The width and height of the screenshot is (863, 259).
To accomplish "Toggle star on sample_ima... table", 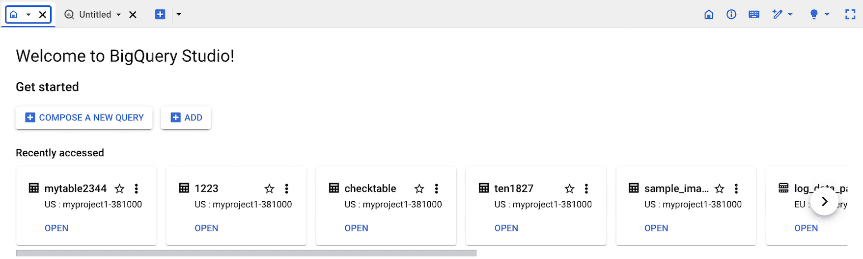I will coord(720,188).
